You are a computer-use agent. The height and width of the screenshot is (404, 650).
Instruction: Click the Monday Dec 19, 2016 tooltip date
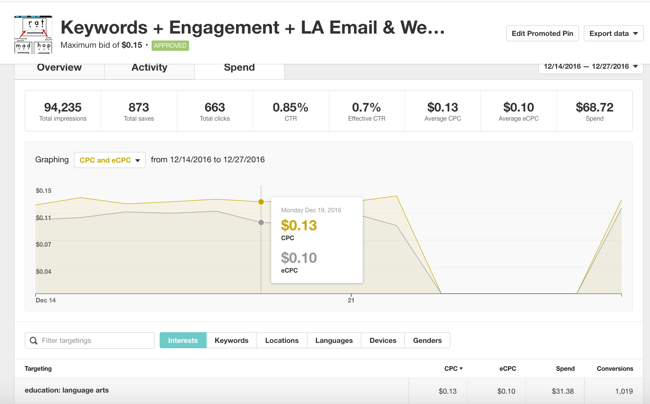(311, 210)
